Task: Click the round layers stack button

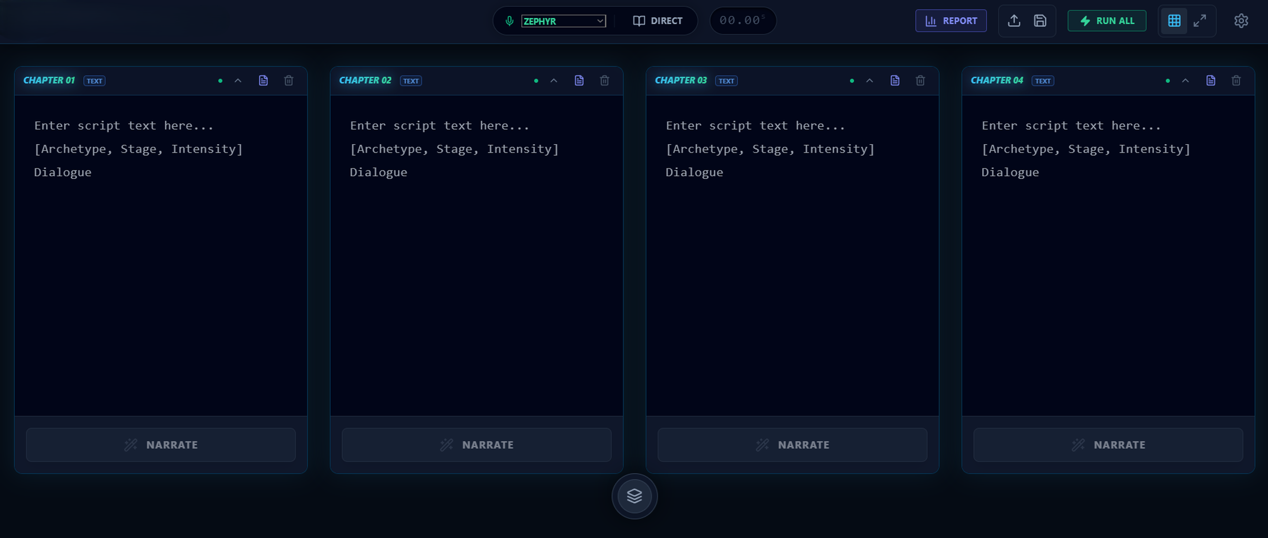Action: (x=635, y=496)
